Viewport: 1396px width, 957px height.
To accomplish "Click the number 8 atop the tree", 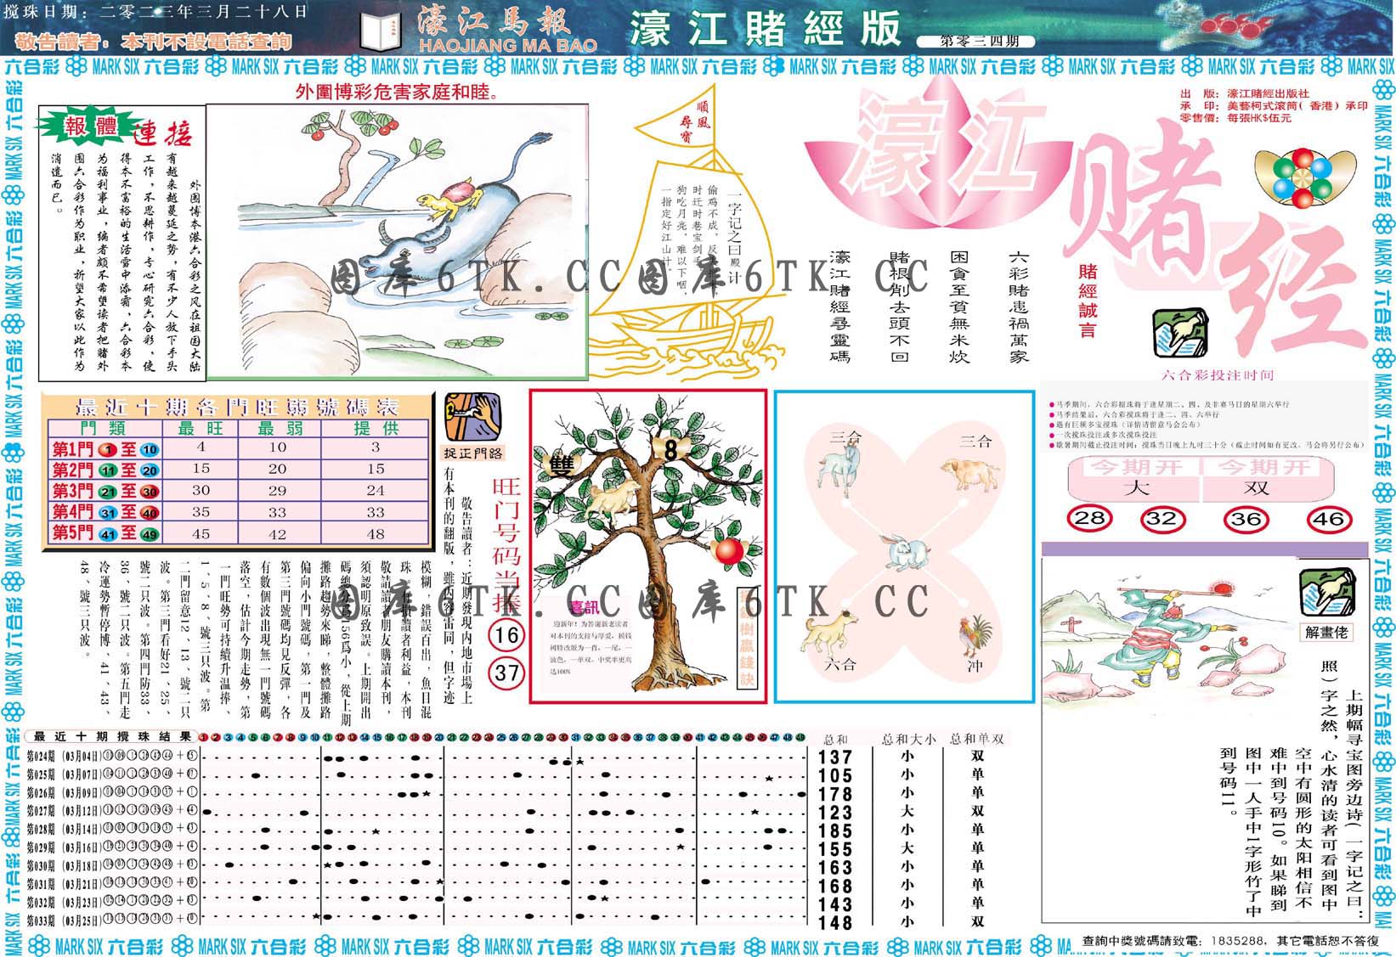I will [670, 451].
